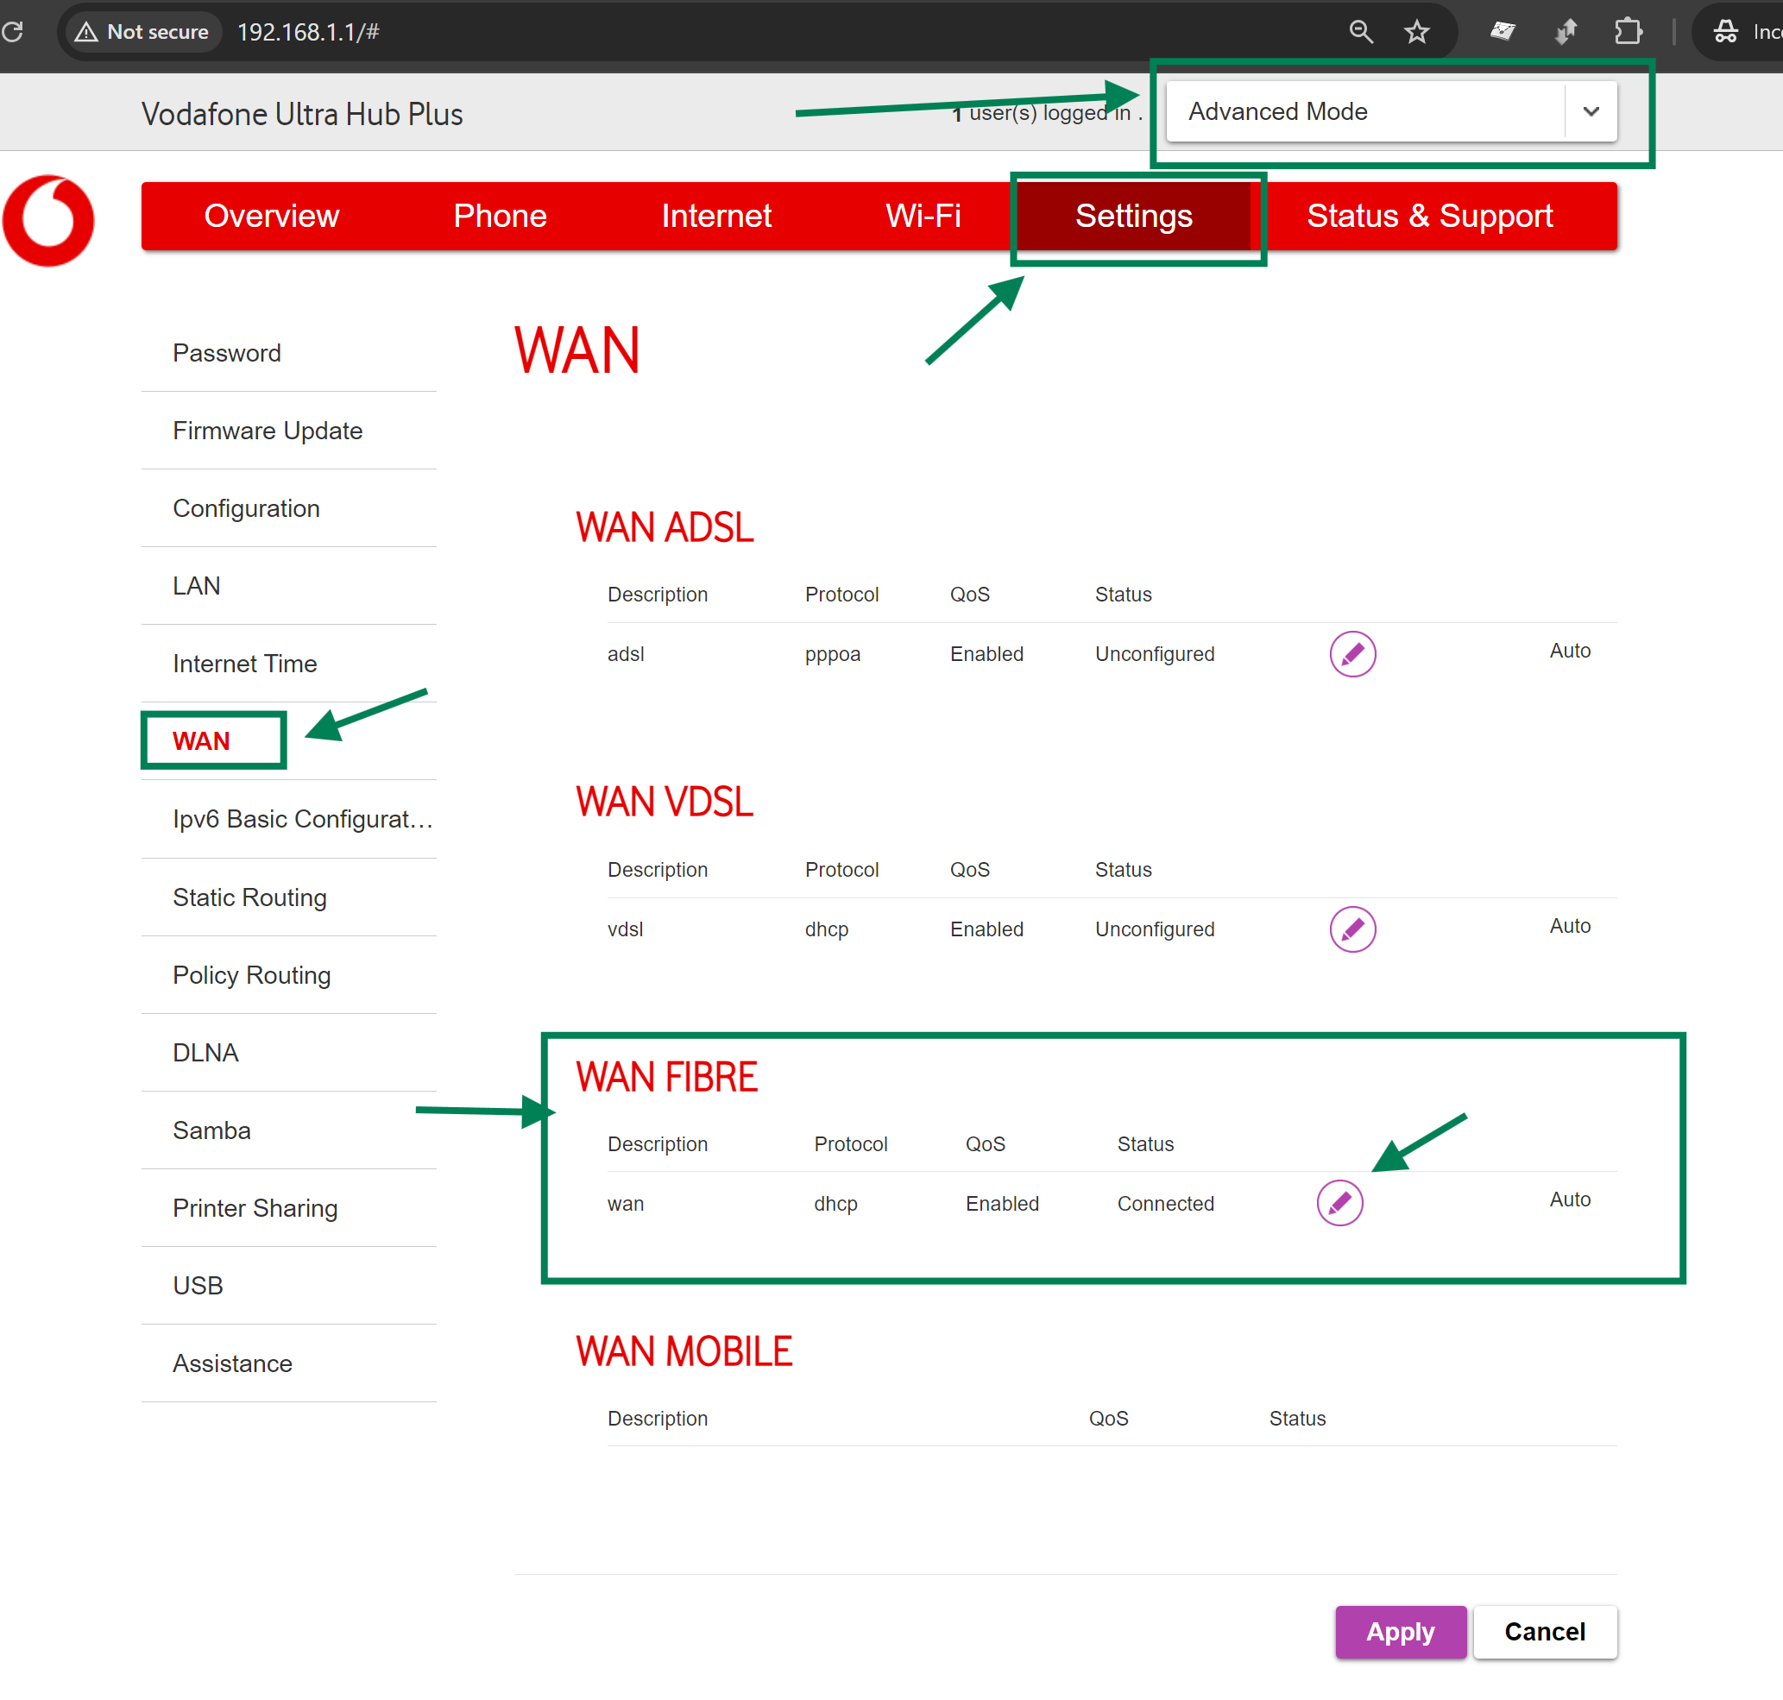The image size is (1783, 1700).
Task: Open Password settings in sidebar
Action: click(x=288, y=354)
